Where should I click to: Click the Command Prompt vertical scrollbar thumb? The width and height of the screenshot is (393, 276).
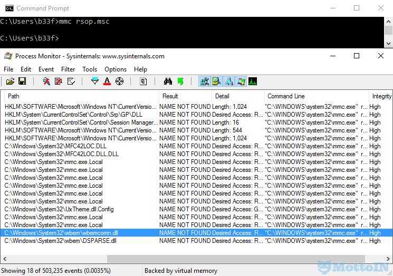[x=388, y=30]
